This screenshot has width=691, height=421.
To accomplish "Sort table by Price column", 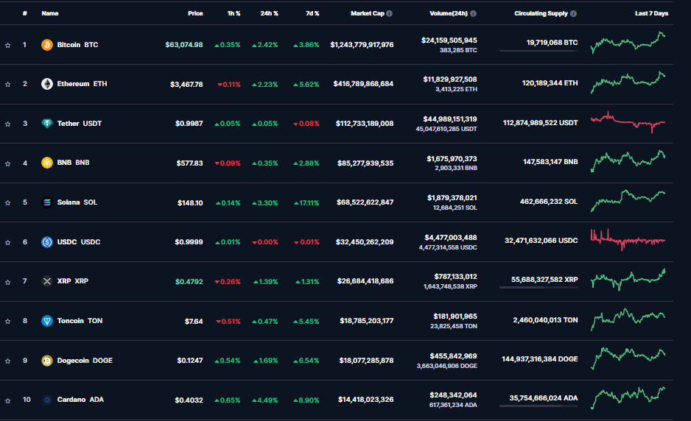I will point(195,14).
